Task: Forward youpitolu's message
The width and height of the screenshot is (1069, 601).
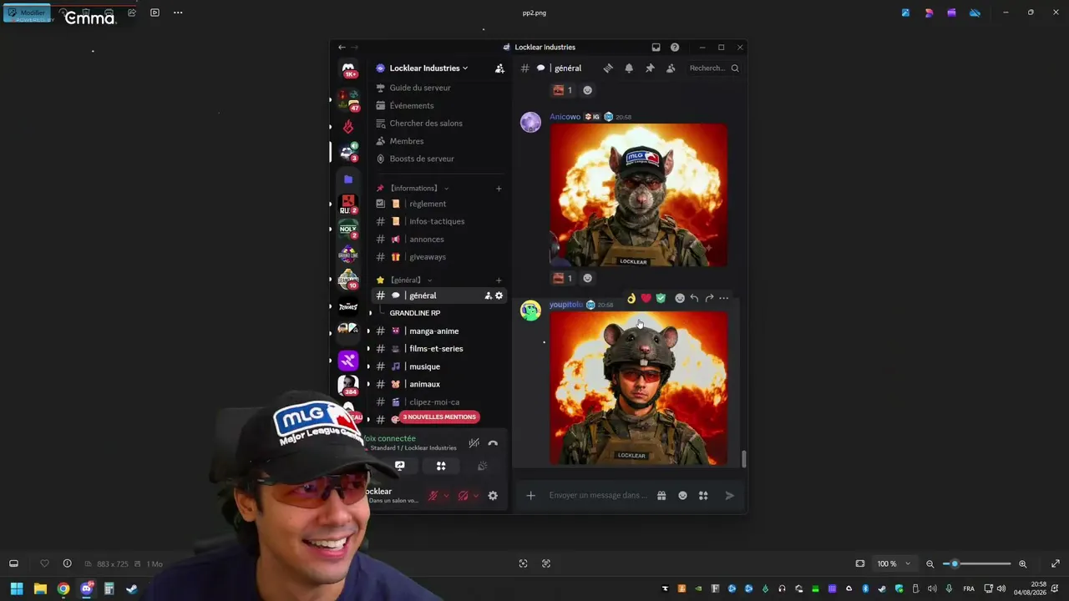Action: coord(709,298)
